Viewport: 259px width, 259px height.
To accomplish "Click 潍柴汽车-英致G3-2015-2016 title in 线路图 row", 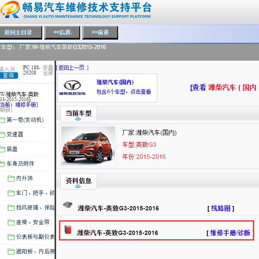I will pyautogui.click(x=118, y=208).
